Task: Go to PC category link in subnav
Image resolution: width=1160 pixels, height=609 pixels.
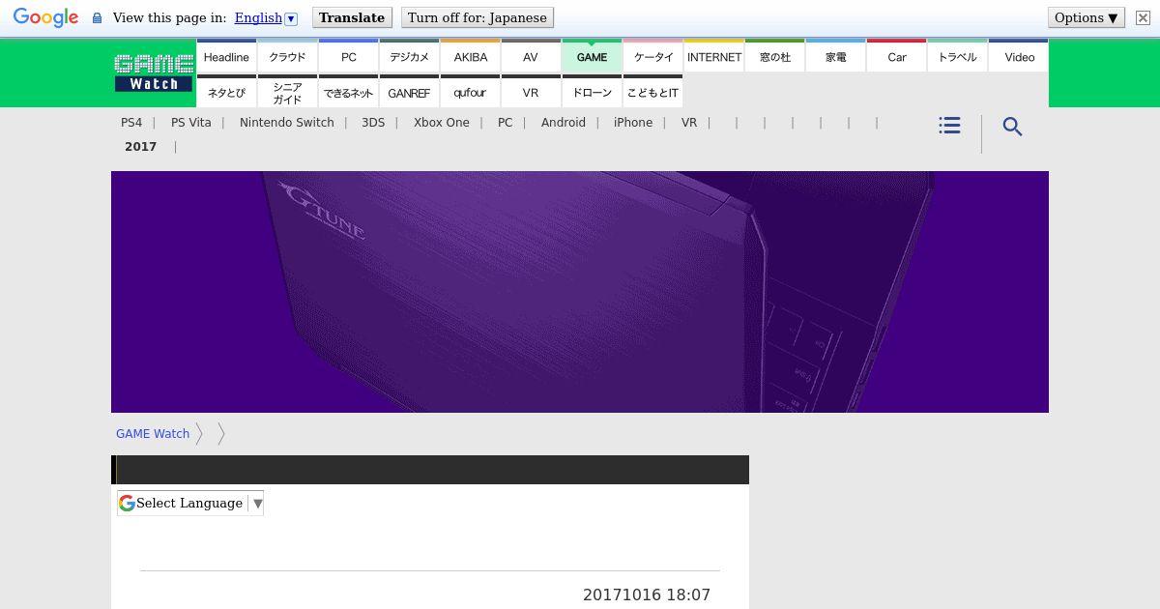Action: 505,123
